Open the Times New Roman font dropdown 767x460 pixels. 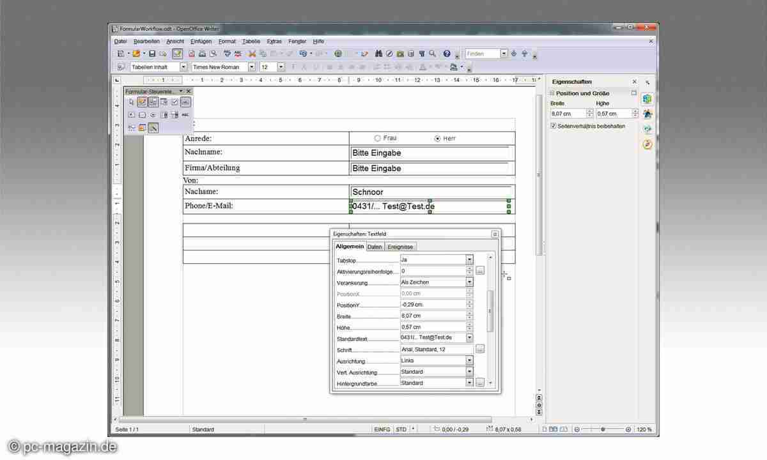click(251, 67)
